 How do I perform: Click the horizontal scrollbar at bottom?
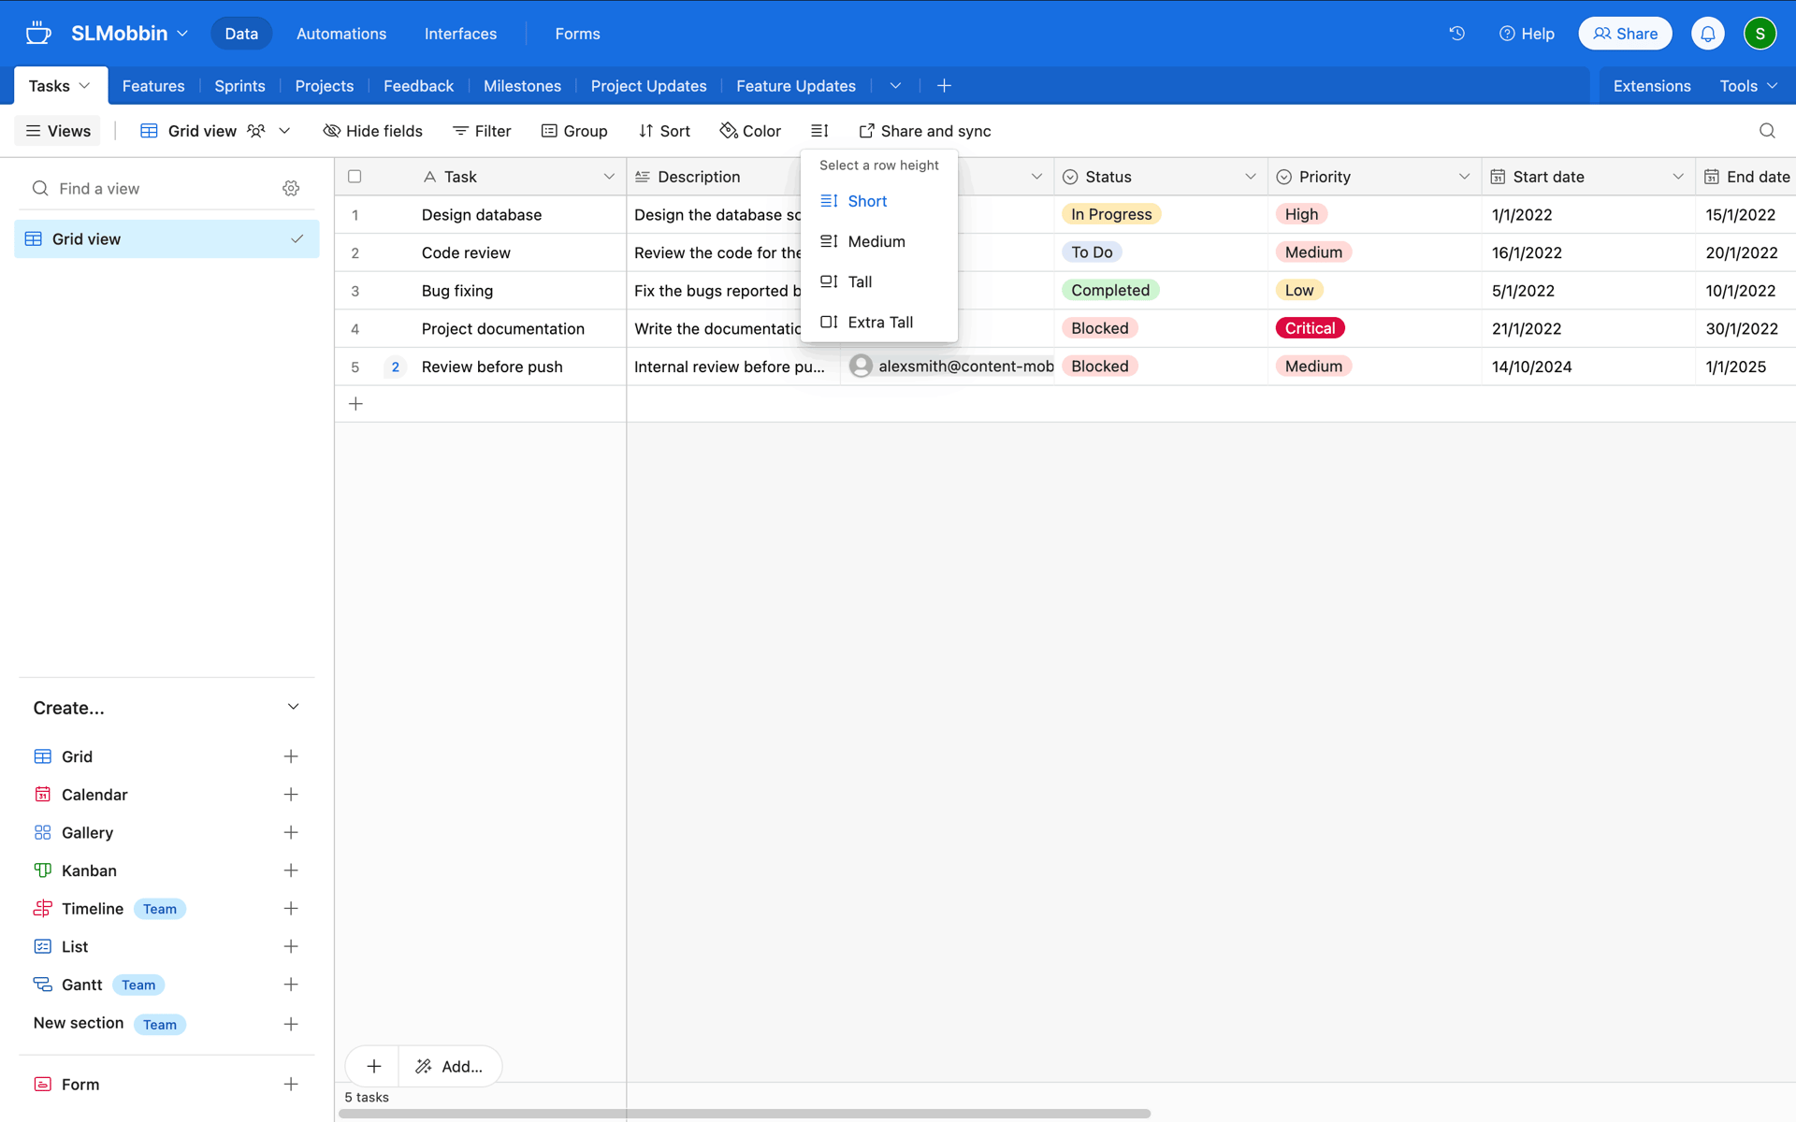click(745, 1114)
